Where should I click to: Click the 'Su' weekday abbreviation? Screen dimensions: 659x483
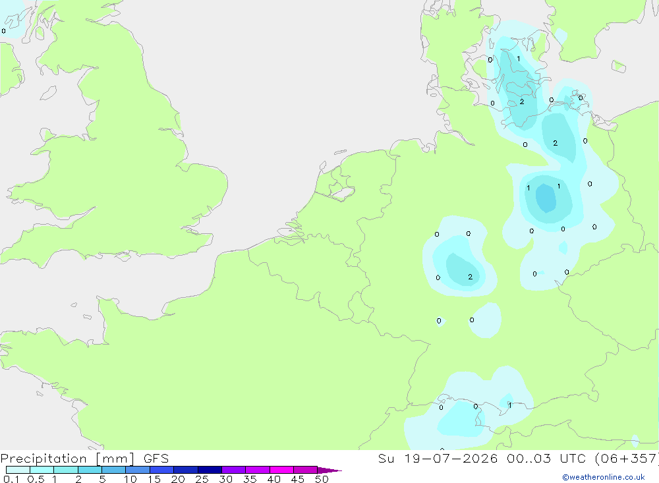pos(386,458)
